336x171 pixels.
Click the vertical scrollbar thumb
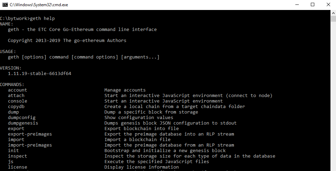(333, 19)
